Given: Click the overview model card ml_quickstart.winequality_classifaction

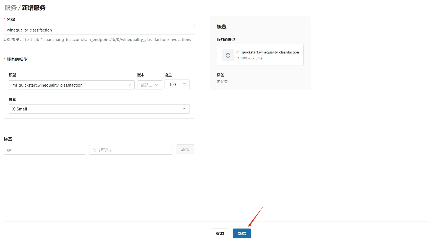Looking at the screenshot, I should [x=260, y=55].
